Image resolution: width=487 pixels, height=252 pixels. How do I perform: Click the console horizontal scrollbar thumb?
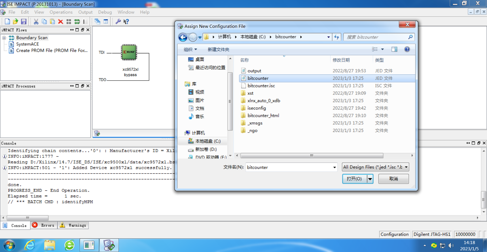click(27, 218)
